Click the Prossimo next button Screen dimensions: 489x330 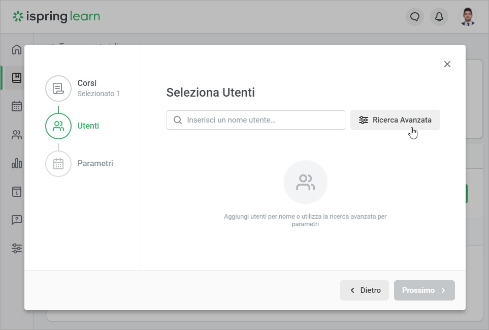[424, 290]
